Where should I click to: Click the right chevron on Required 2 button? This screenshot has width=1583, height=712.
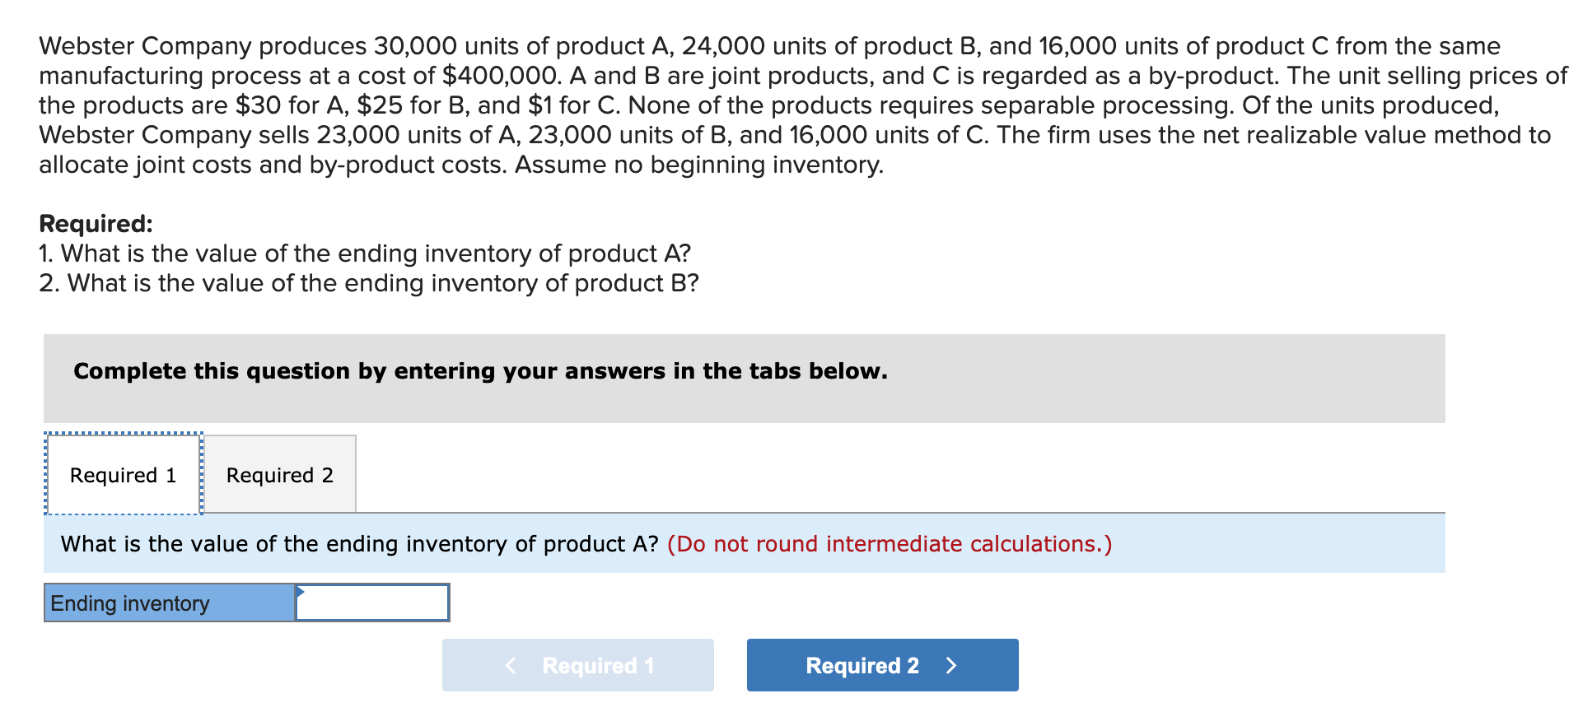click(x=951, y=665)
